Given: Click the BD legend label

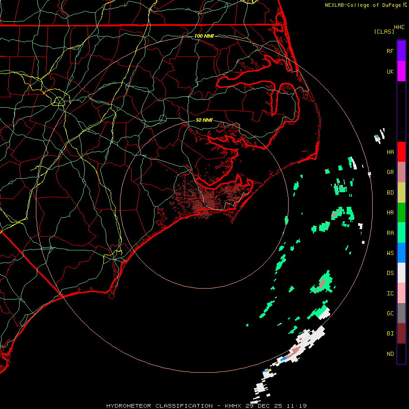Looking at the screenshot, I should click(x=390, y=193).
